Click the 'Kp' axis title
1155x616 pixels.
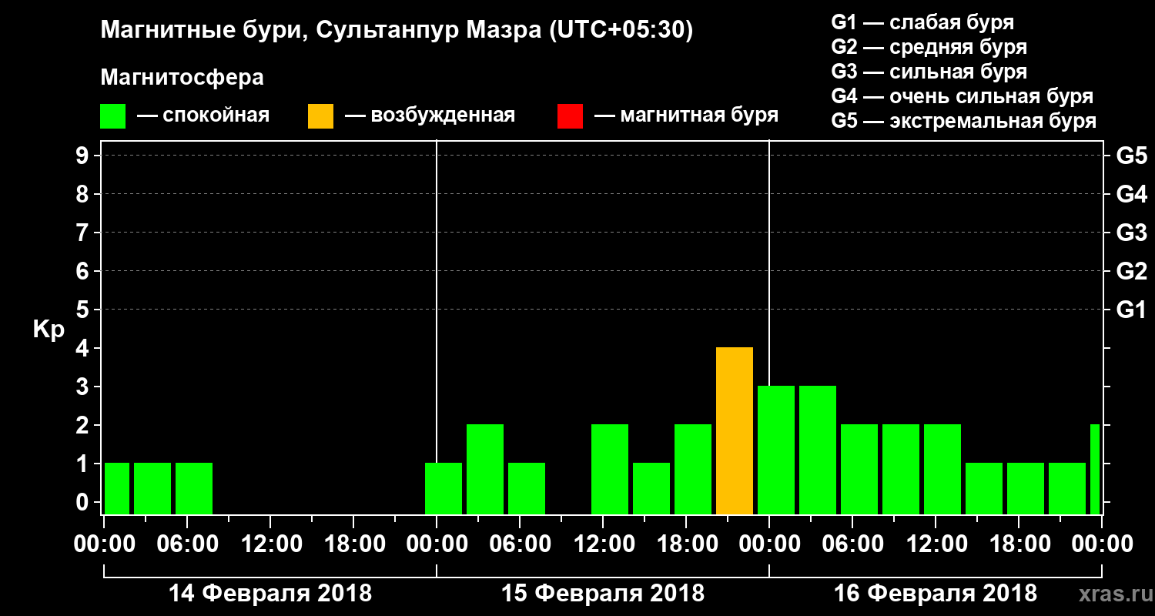pyautogui.click(x=49, y=330)
